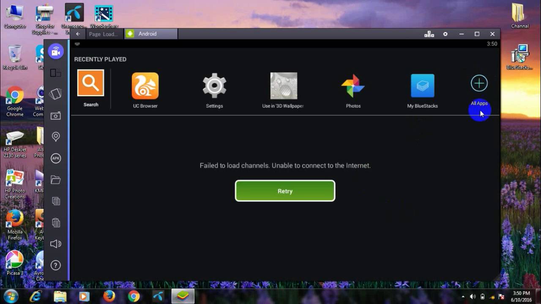Image resolution: width=541 pixels, height=304 pixels.
Task: Set location with pin icon
Action: pos(56,137)
